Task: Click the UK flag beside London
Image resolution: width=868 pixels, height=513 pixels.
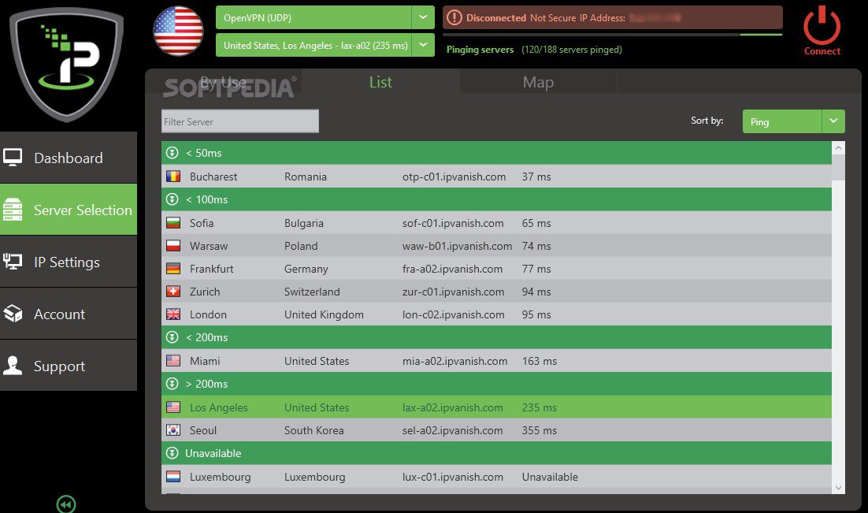Action: [173, 314]
